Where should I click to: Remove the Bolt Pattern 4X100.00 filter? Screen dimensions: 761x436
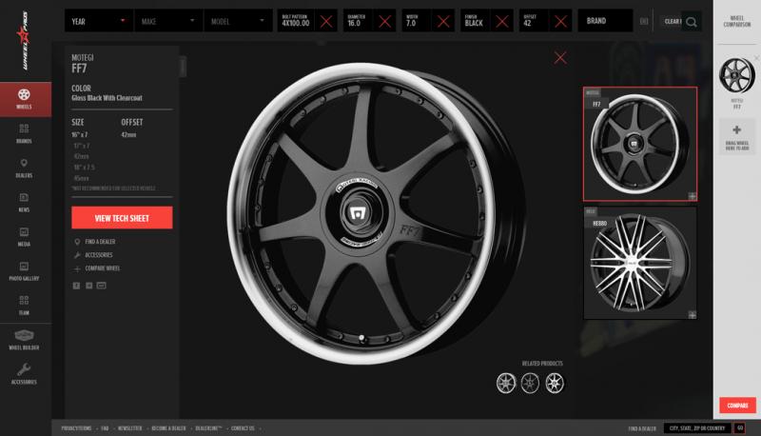click(326, 21)
